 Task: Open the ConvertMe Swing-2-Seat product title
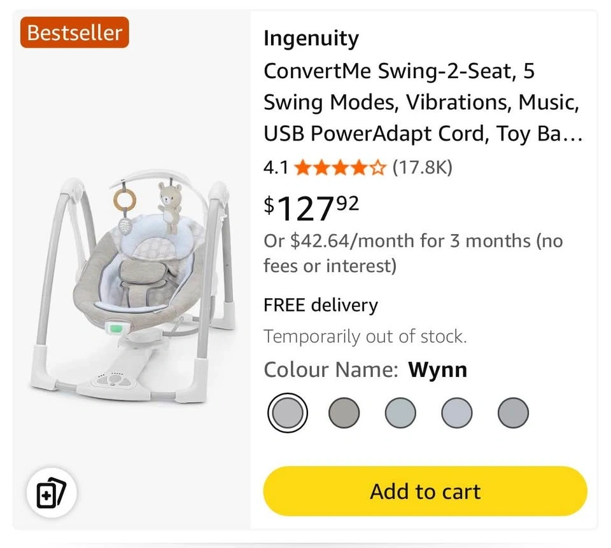coord(423,103)
